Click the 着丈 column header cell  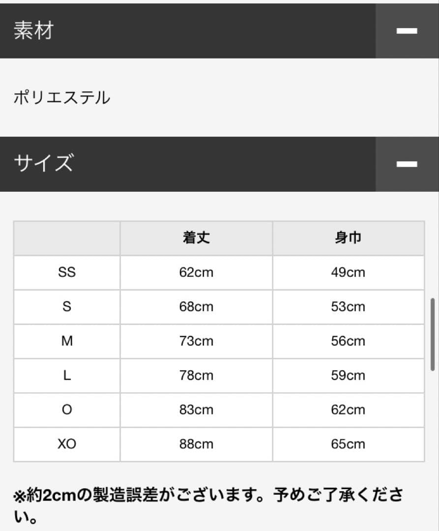195,237
